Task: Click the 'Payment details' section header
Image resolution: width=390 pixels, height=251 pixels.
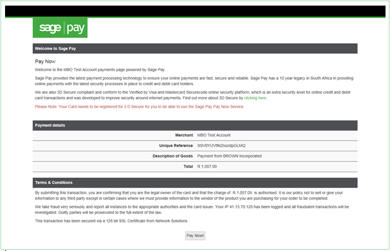Action: (x=195, y=125)
